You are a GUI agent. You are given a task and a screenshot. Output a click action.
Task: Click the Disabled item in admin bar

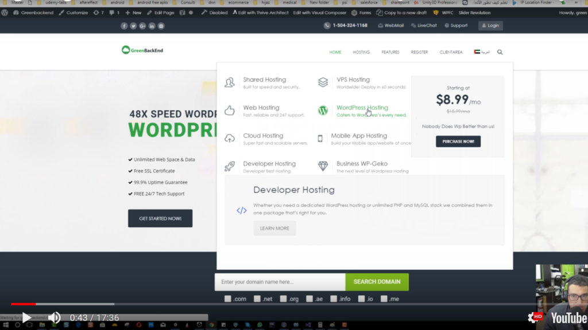pyautogui.click(x=215, y=13)
